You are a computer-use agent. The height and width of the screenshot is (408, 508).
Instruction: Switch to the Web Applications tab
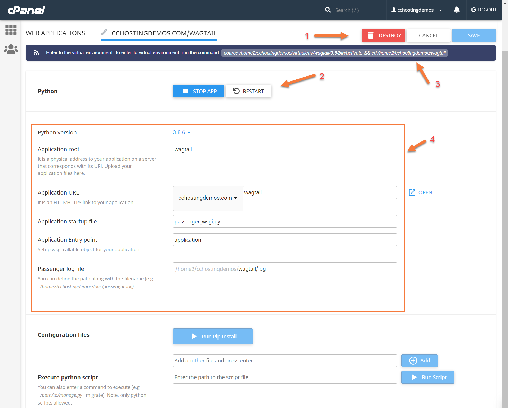[55, 33]
